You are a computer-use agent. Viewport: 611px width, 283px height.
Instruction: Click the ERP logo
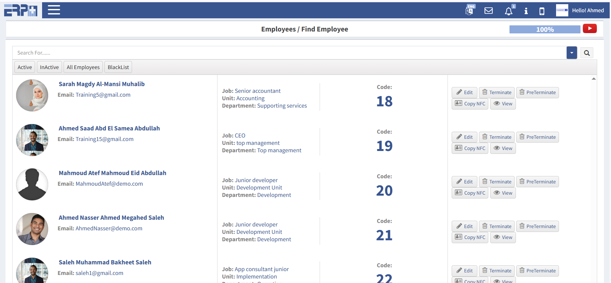[x=21, y=10]
